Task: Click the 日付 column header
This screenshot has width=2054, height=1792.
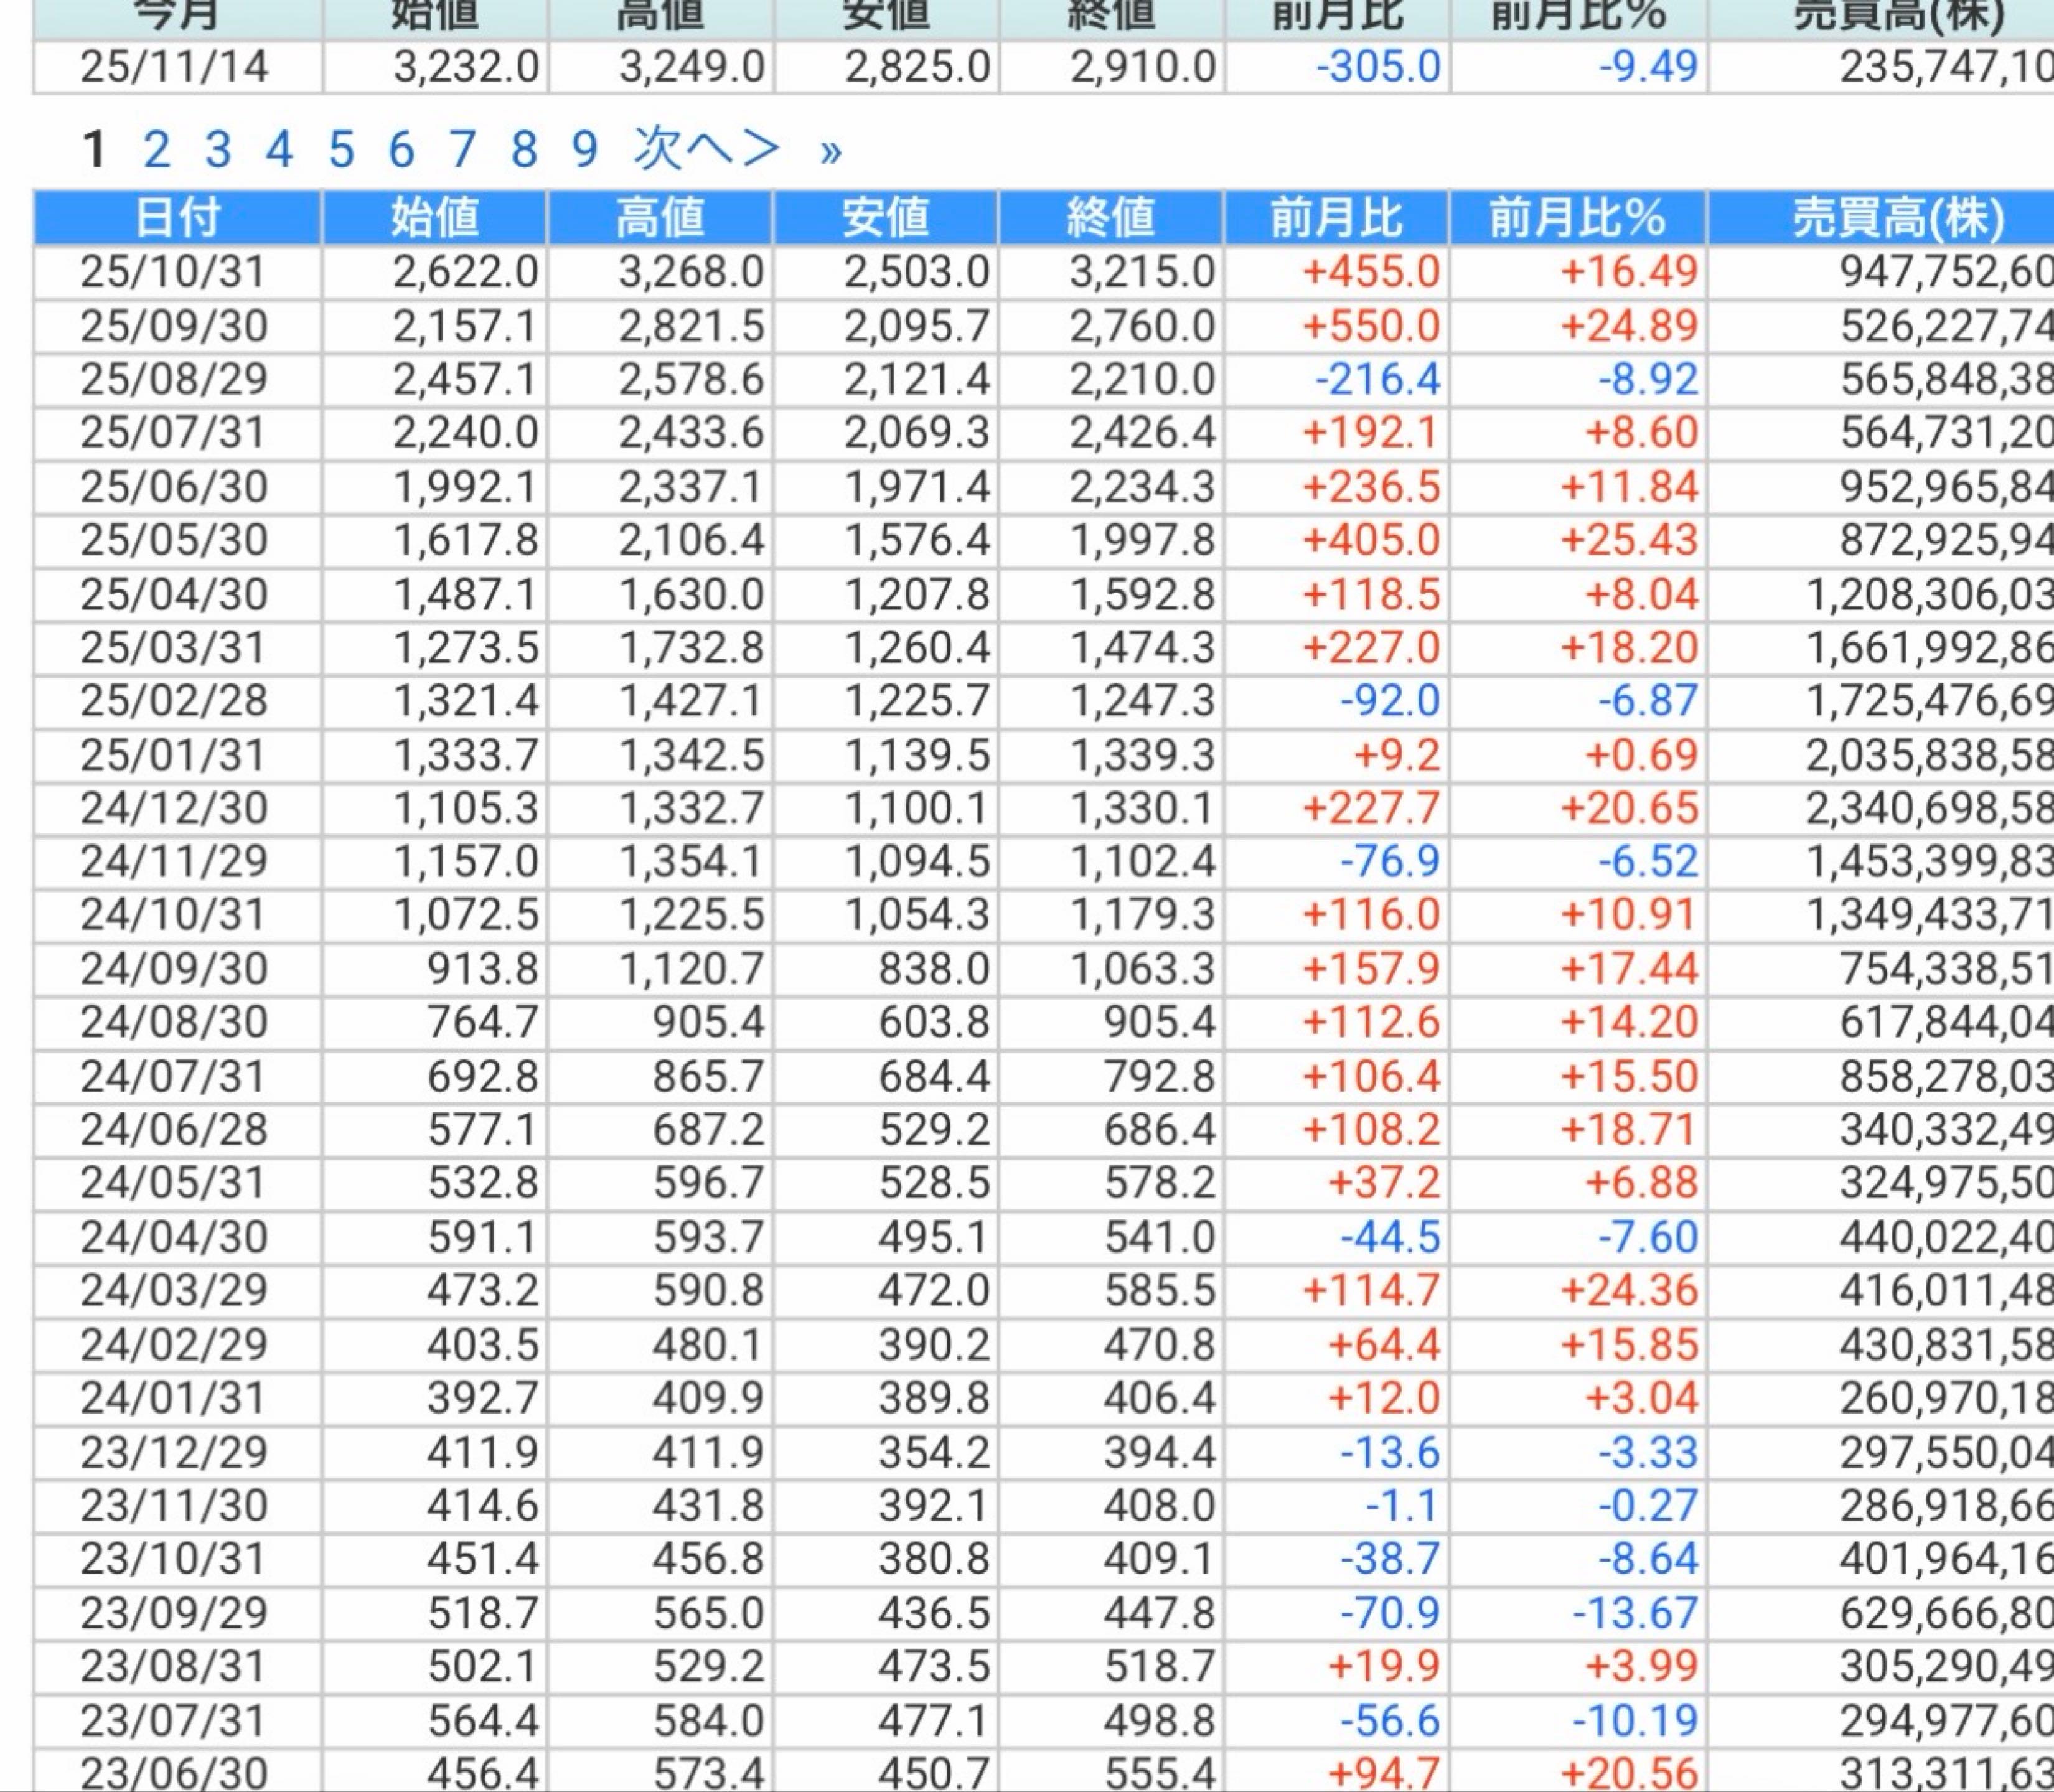Action: pos(177,218)
